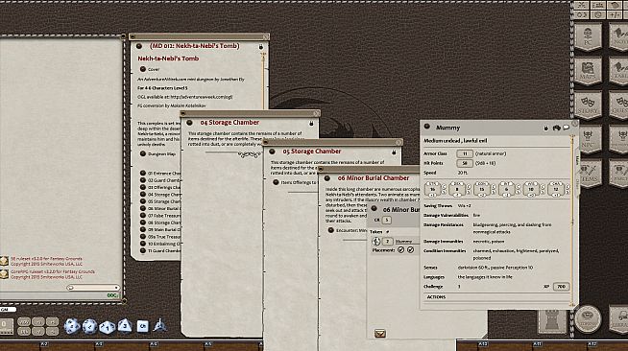Viewport: 628px width, 351px height.
Task: Click the Mummy name link in encounter list
Action: point(406,242)
